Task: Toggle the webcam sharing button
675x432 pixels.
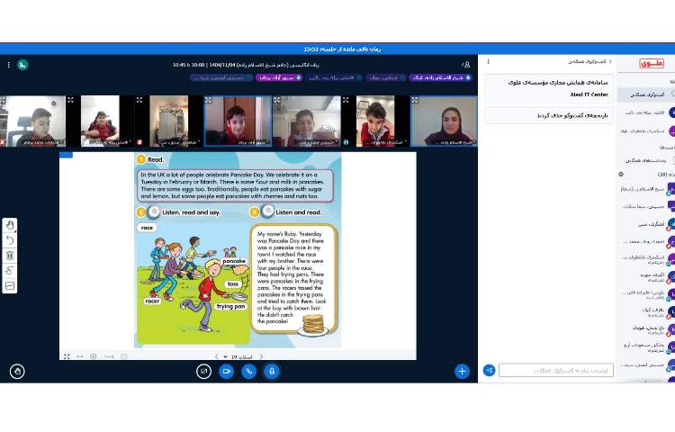Action: [x=226, y=371]
